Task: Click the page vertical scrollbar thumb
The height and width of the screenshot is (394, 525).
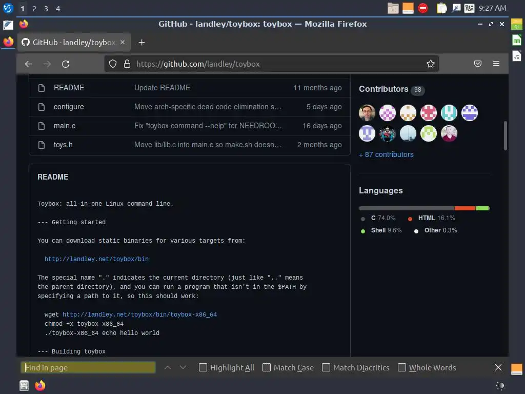Action: (505, 135)
